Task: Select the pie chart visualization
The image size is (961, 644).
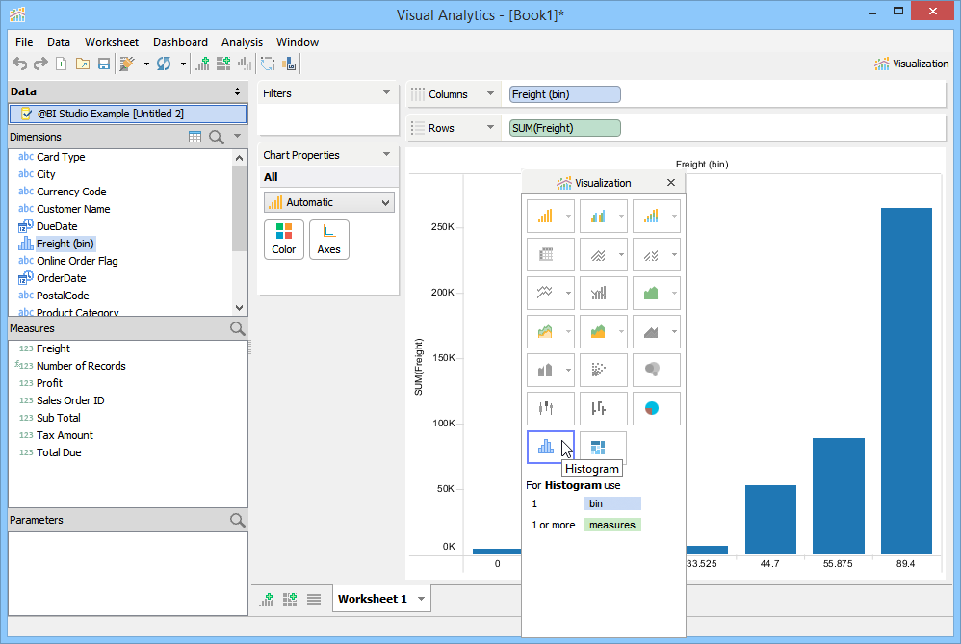Action: 657,409
